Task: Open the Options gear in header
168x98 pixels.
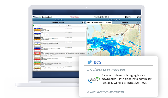Action: pyautogui.click(x=125, y=17)
